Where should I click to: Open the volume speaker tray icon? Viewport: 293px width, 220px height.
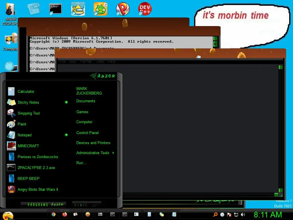pyautogui.click(x=243, y=215)
